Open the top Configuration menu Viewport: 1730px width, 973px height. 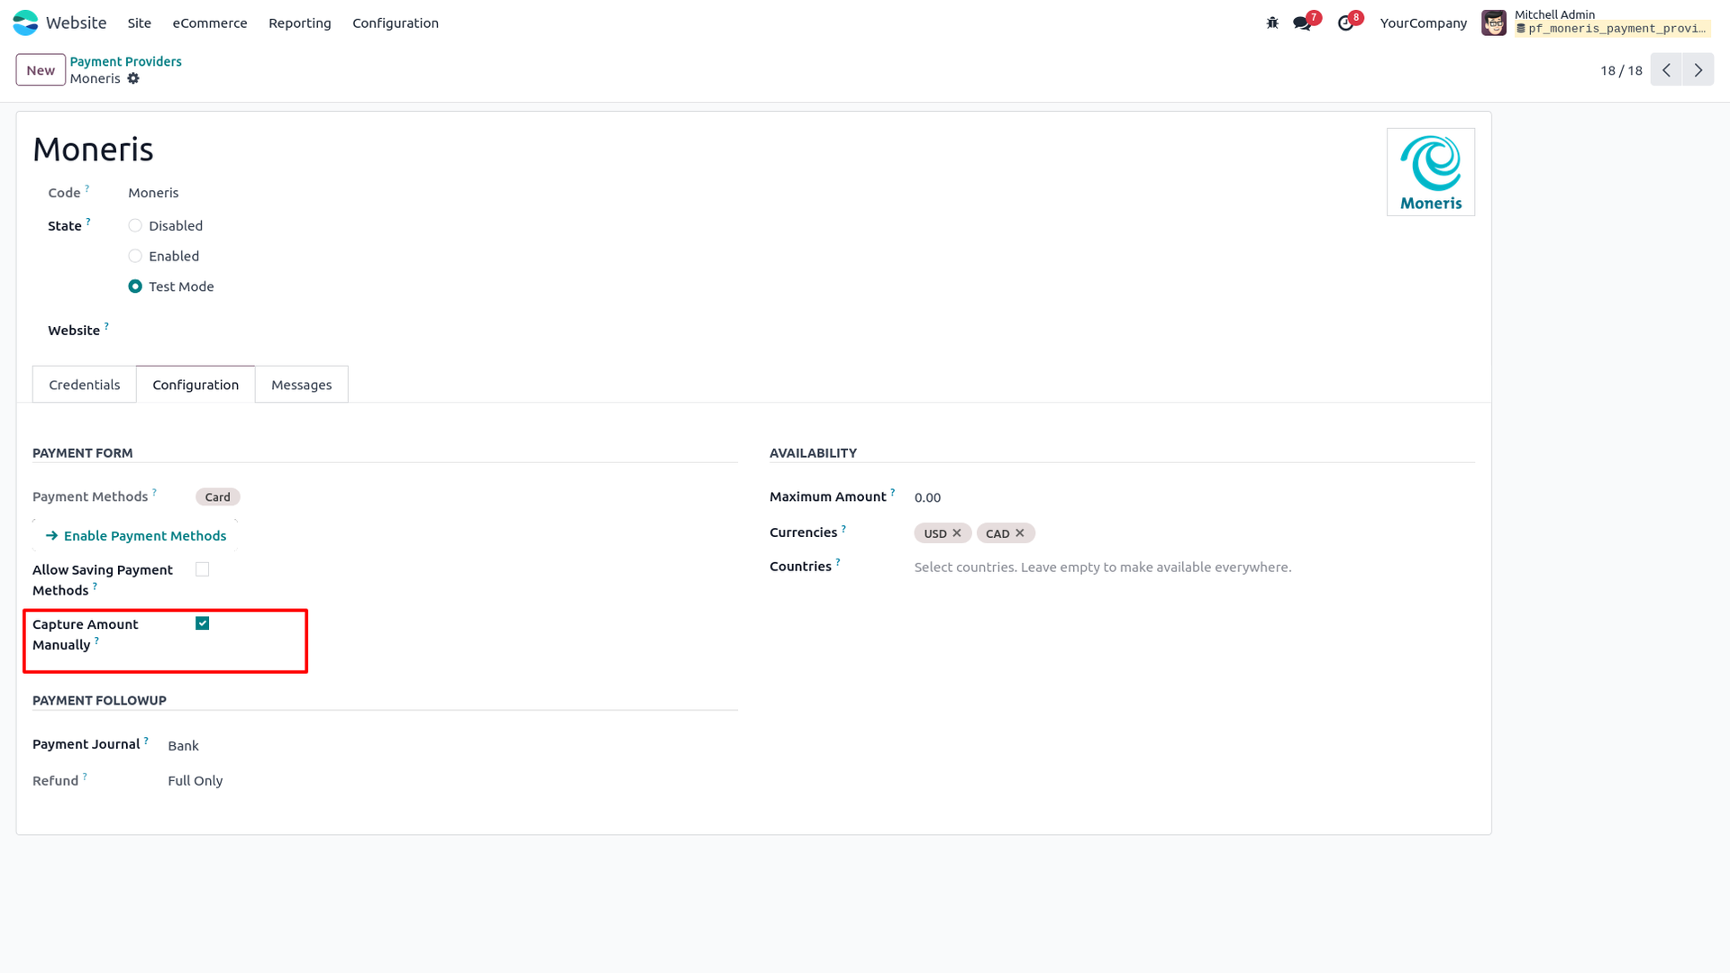tap(396, 23)
